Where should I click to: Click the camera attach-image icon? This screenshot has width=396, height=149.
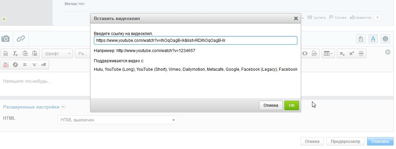pos(5,39)
